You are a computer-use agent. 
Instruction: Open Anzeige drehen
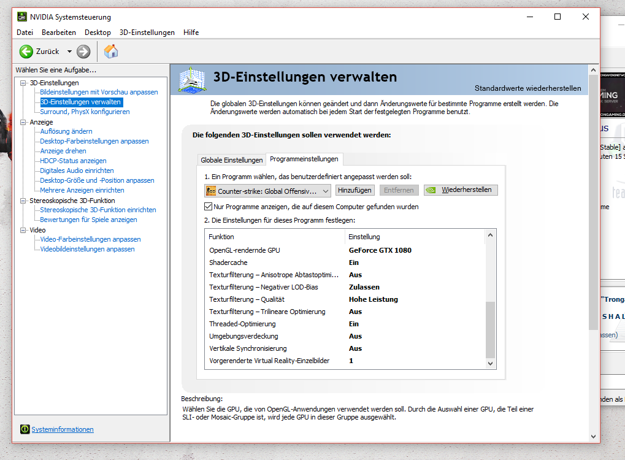point(63,151)
